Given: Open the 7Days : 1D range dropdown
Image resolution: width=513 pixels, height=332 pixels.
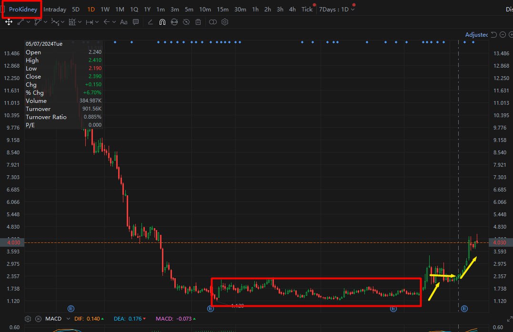Looking at the screenshot, I should click(x=337, y=9).
